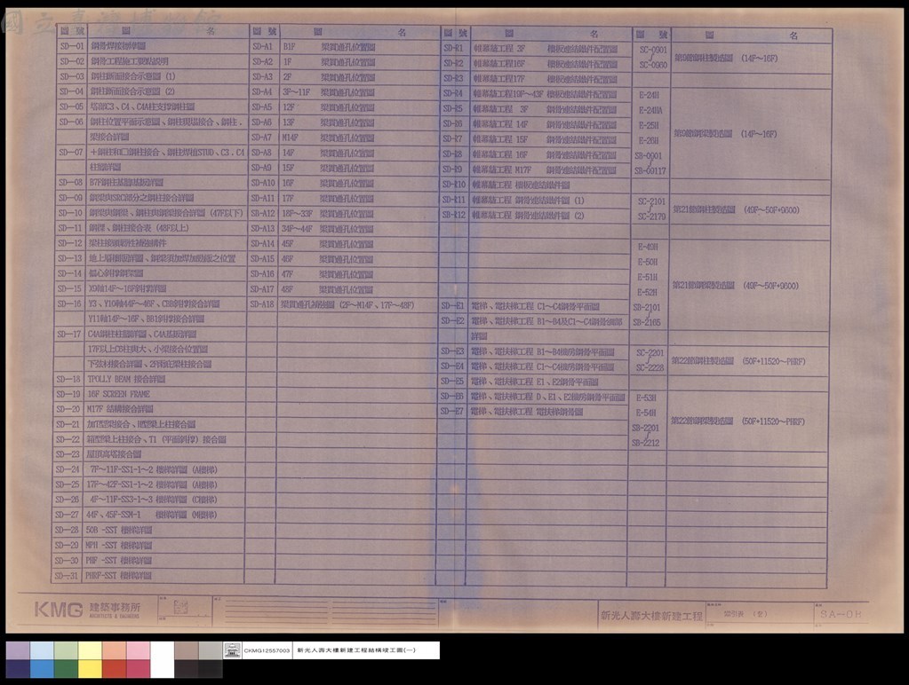909x685 pixels.
Task: Select the pure yellow swatch in the color strip
Action: click(89, 669)
